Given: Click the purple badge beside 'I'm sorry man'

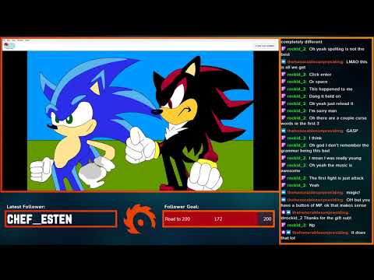Looking at the screenshot, I should click(284, 110).
